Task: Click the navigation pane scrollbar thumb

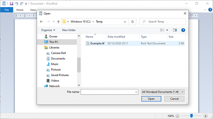Action: (79, 65)
